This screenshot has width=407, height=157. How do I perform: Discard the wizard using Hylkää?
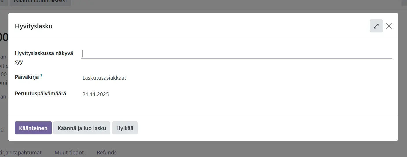125,128
